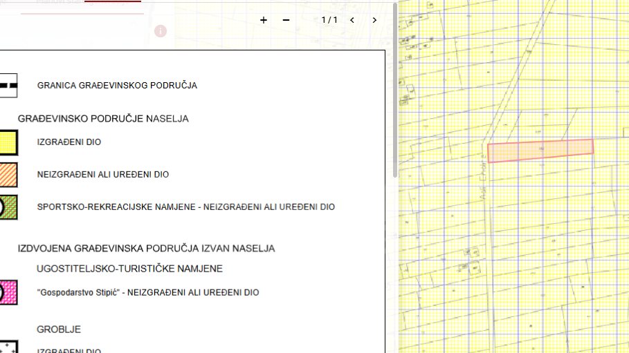The height and width of the screenshot is (353, 629).
Task: Click the faded red info icon
Action: (x=161, y=31)
